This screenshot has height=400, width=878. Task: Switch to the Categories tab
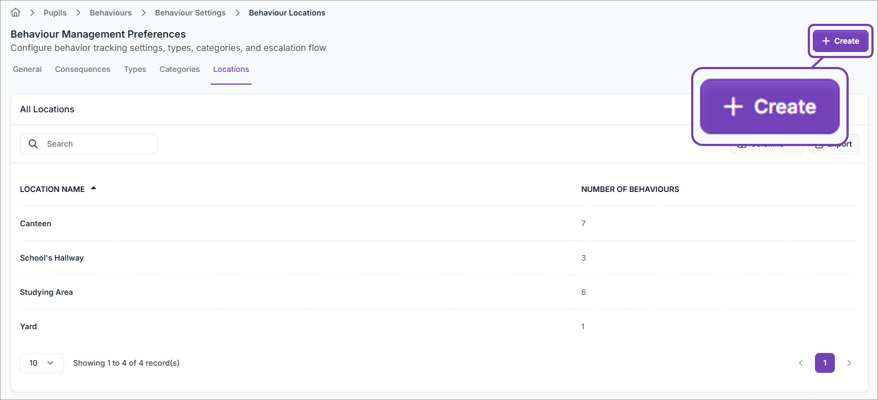[180, 69]
